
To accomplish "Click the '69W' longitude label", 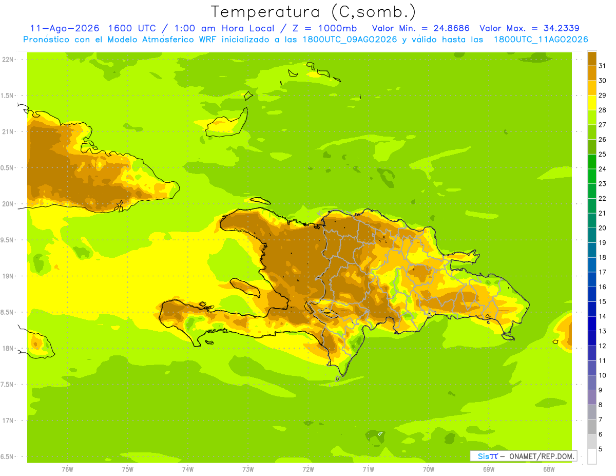I will pos(488,469).
